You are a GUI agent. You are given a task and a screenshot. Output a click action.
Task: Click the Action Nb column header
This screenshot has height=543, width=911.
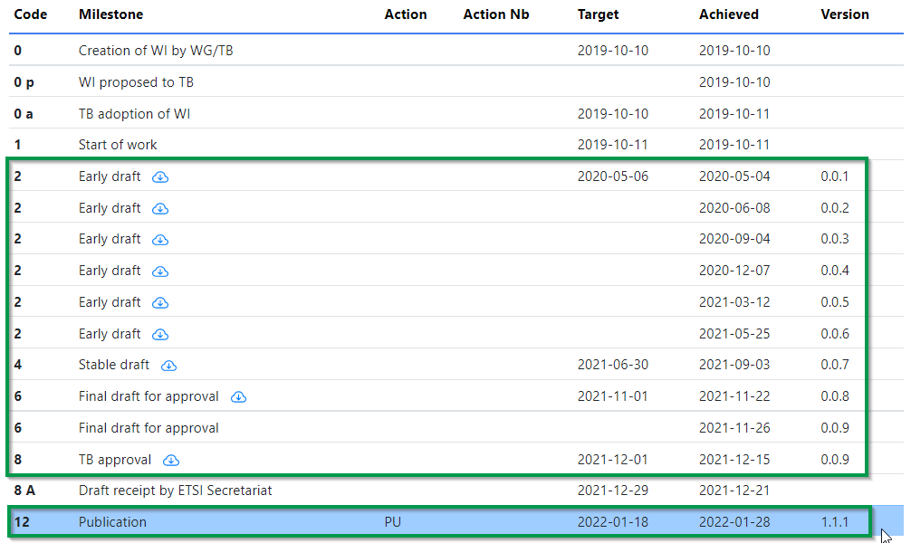pos(496,14)
